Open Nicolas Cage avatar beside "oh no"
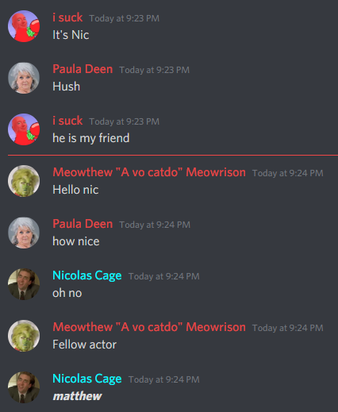This screenshot has width=338, height=412. [24, 284]
